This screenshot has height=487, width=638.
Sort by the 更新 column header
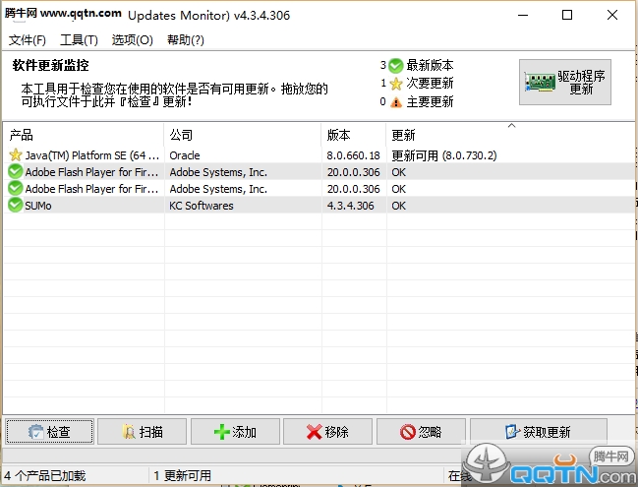[510, 135]
